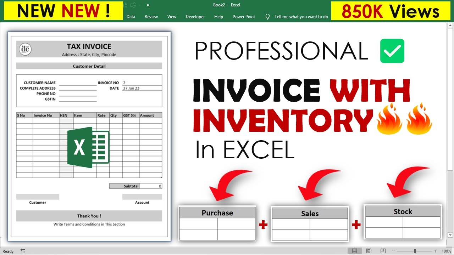Click the 'Amount' column header
454x255 pixels.
click(x=151, y=115)
